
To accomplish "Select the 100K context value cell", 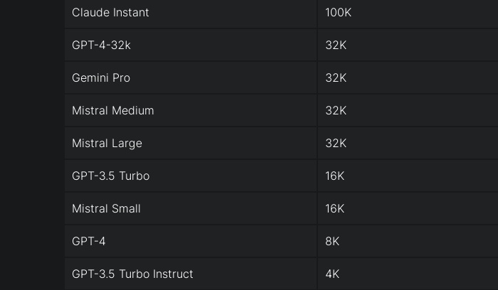I will pos(339,13).
